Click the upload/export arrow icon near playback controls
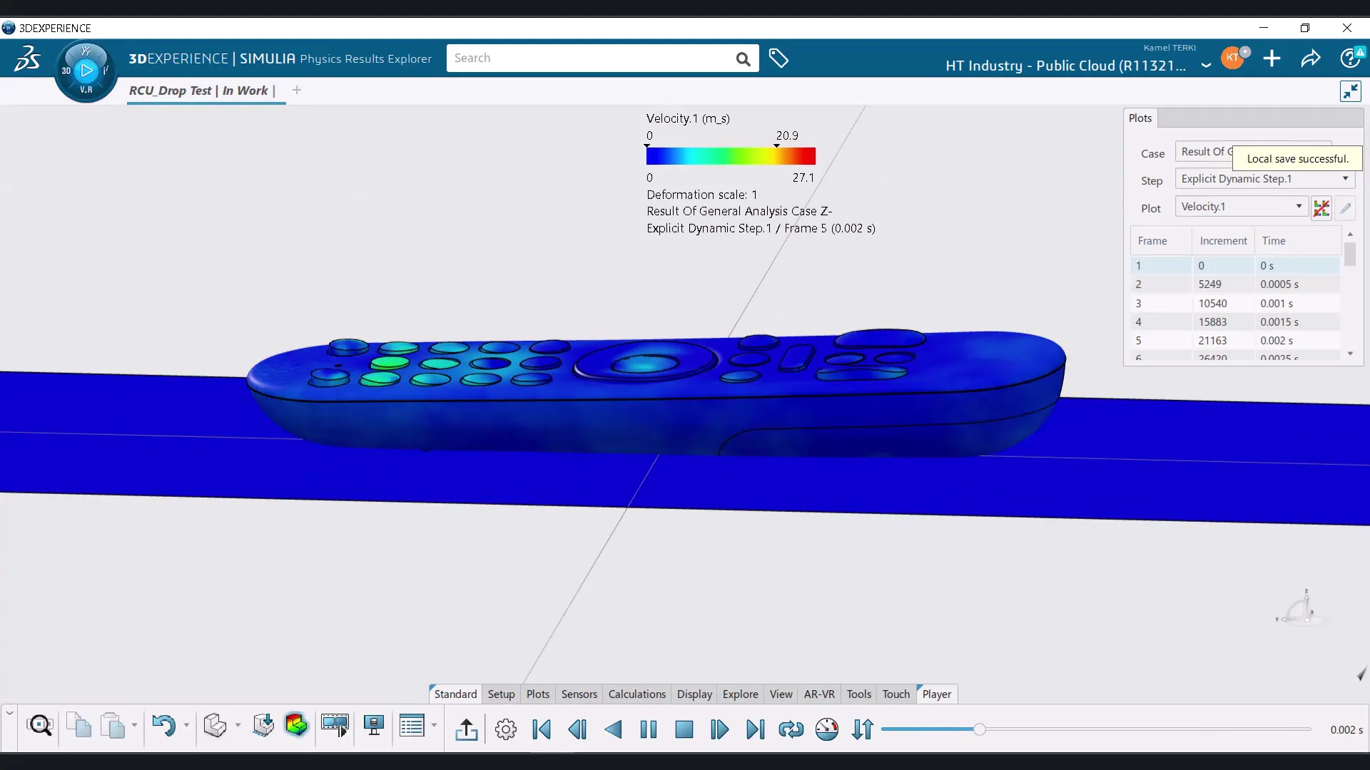1370x770 pixels. [467, 729]
